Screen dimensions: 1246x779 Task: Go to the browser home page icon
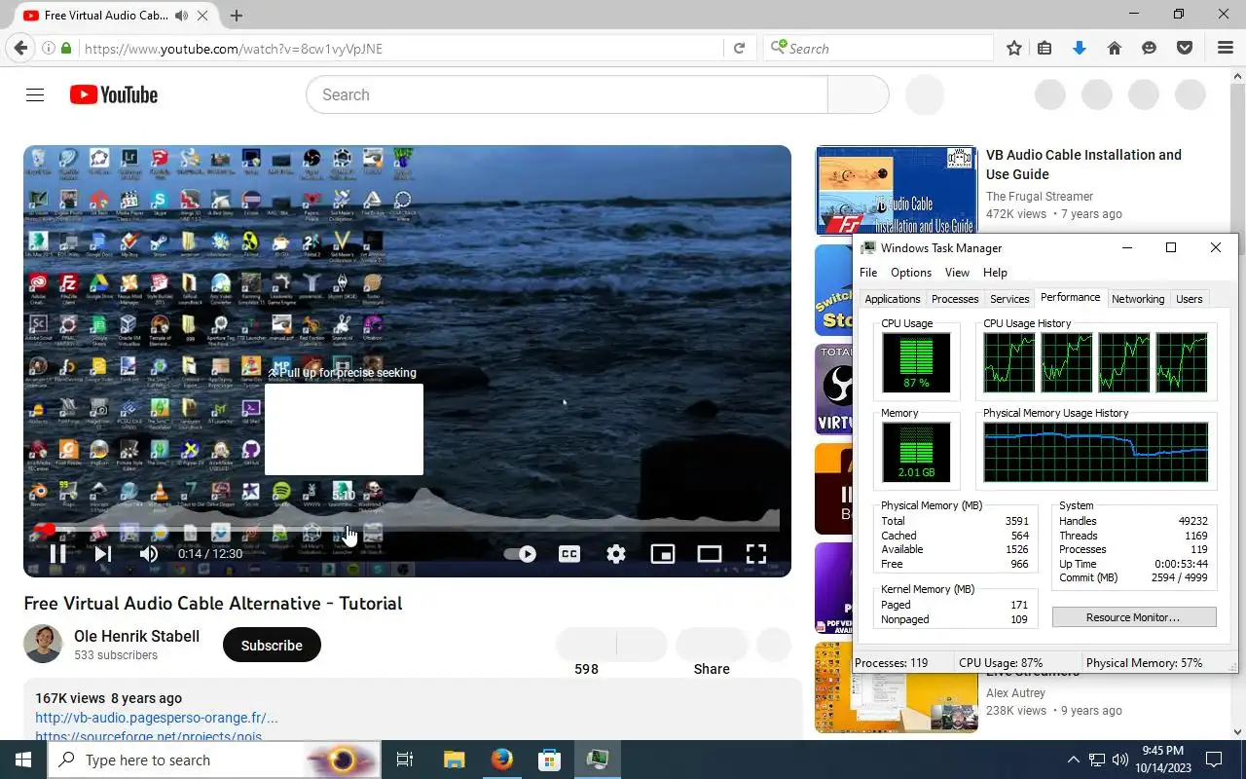1115,48
